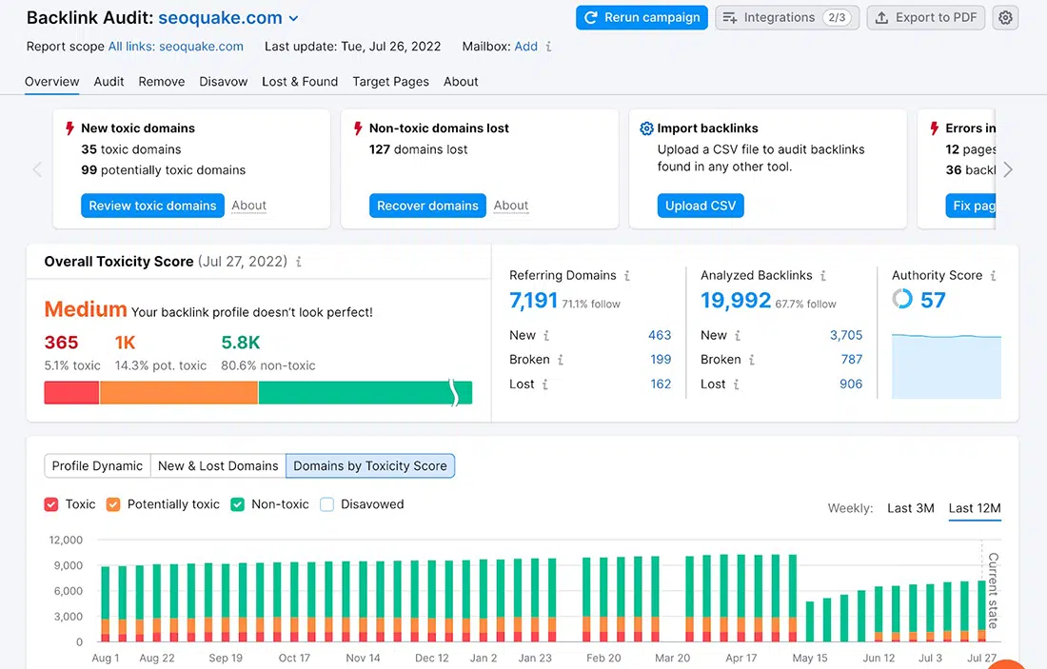Screen dimensions: 1047x669
Task: Select the Profile Dynamic chart tab
Action: click(97, 466)
